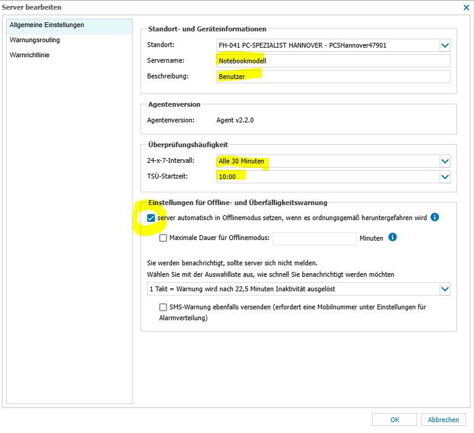Select Allgemeine Einstellungen in sidebar
This screenshot has width=474, height=433.
click(x=69, y=25)
